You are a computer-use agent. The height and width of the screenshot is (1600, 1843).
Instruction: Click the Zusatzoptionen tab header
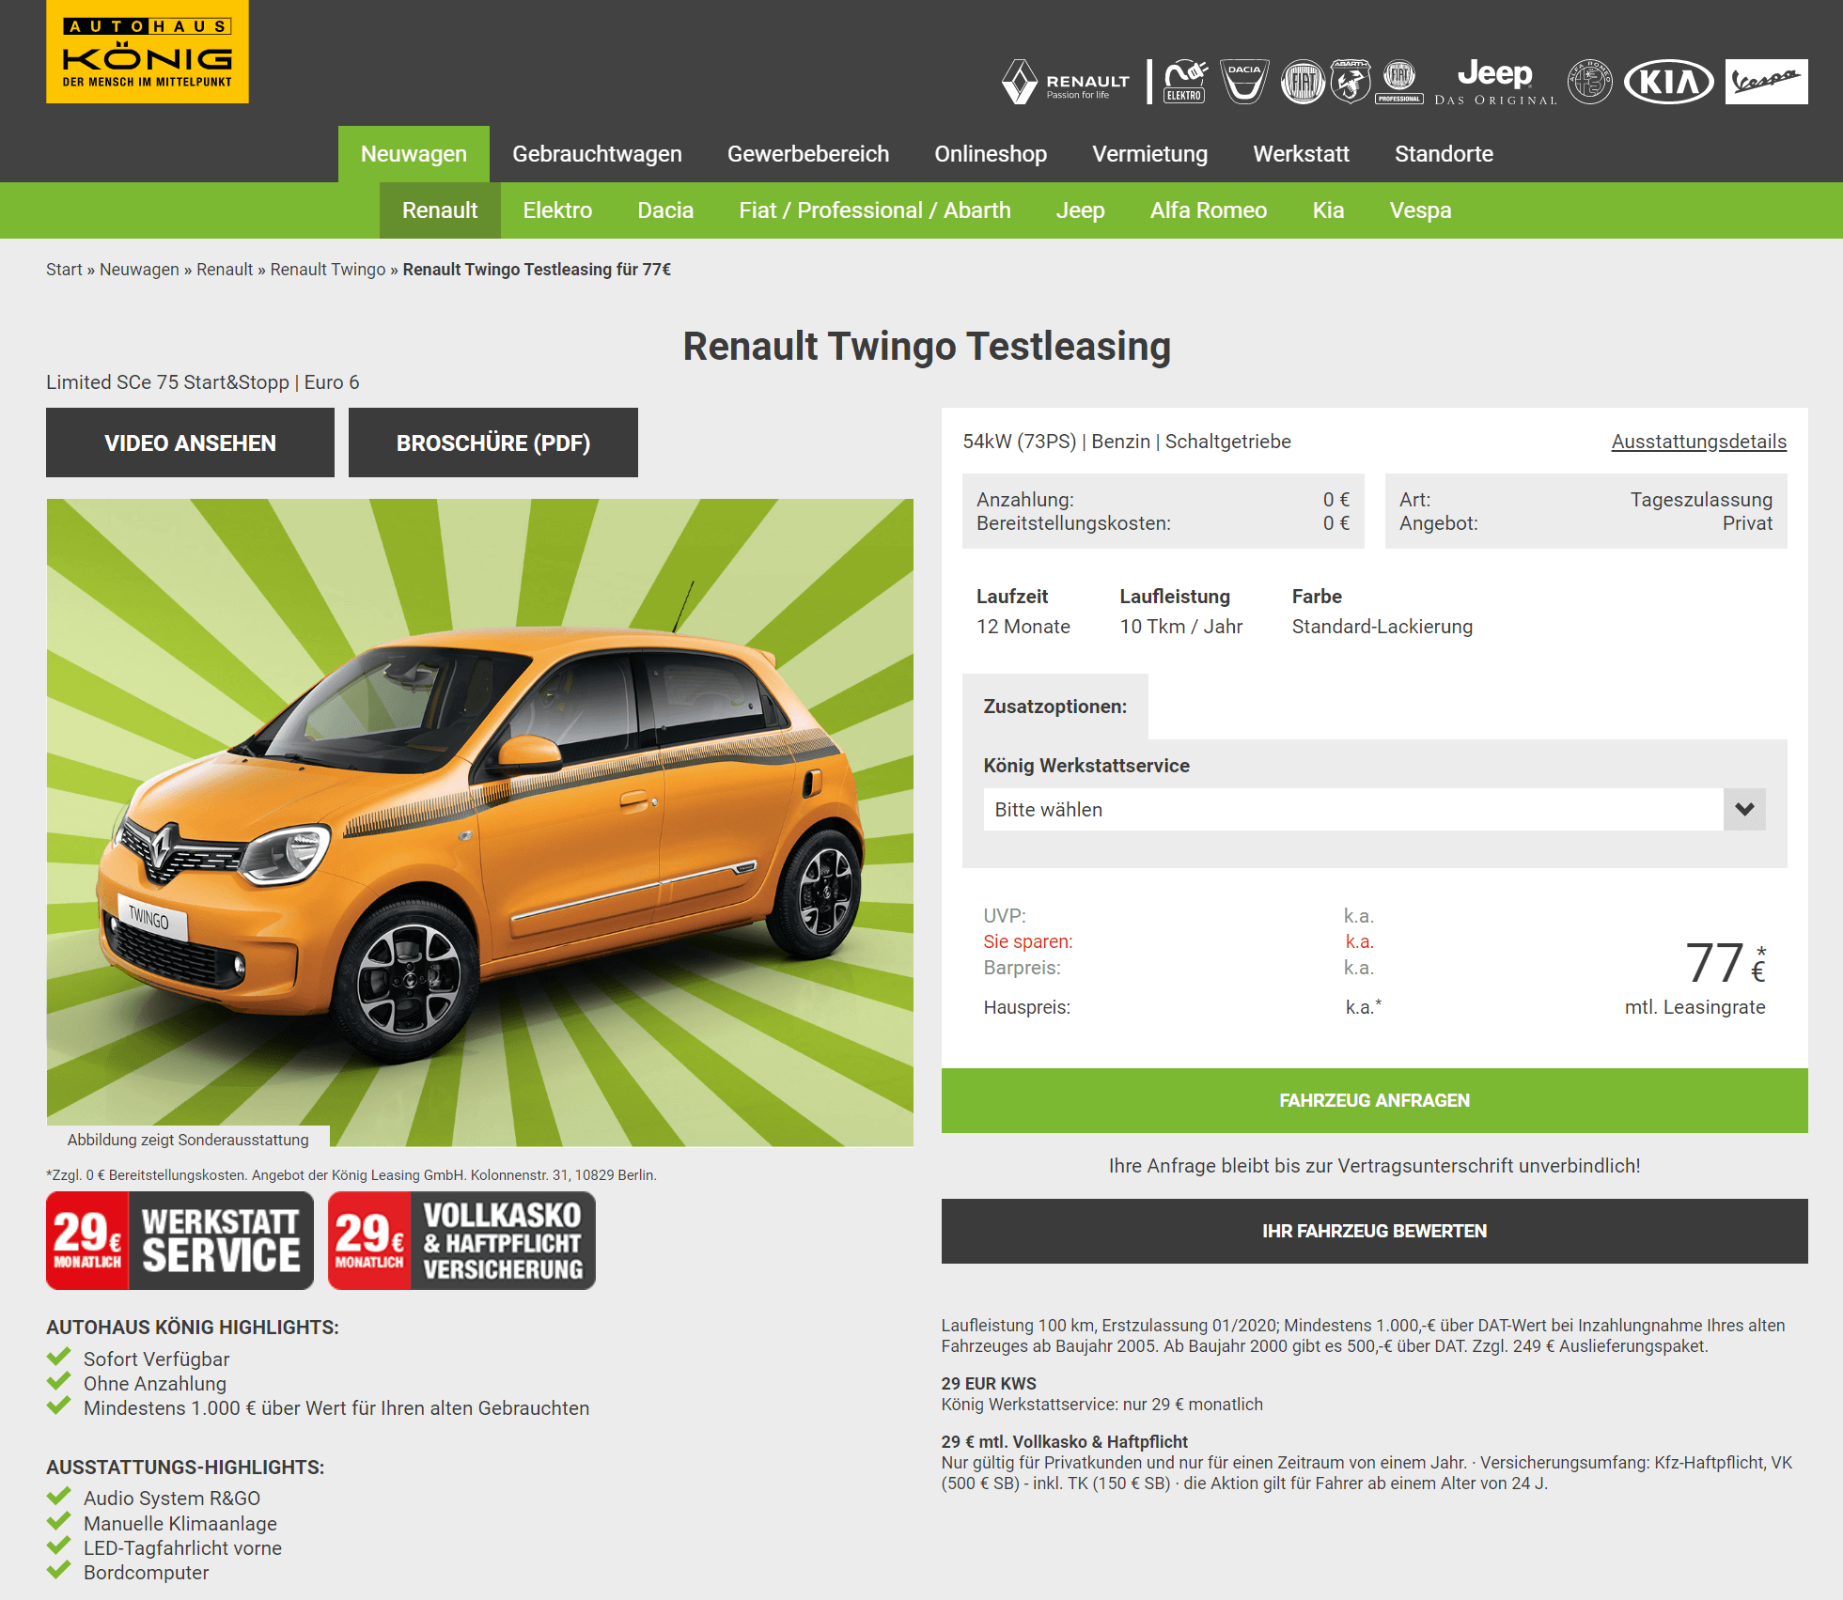click(x=1054, y=707)
